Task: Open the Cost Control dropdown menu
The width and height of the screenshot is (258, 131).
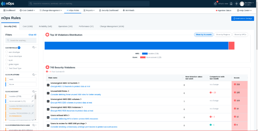Action: tap(28, 10)
